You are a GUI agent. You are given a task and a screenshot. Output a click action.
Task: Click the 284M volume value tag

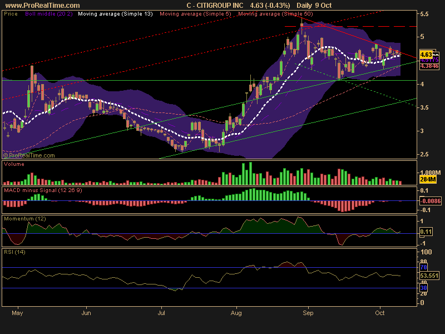[428, 179]
